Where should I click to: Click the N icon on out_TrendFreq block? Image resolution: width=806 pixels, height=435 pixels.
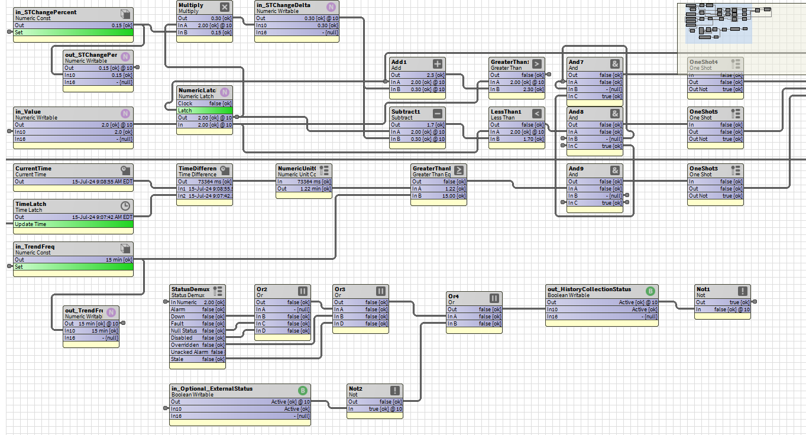pos(111,312)
